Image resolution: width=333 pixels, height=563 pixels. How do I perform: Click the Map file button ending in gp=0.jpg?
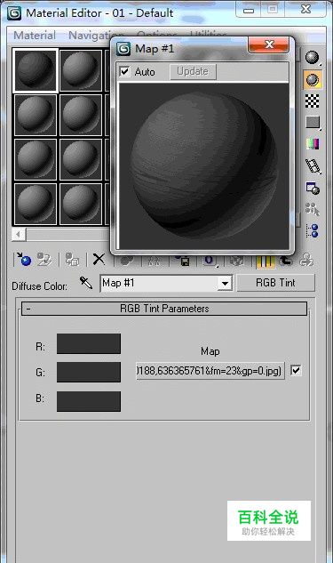pos(210,371)
